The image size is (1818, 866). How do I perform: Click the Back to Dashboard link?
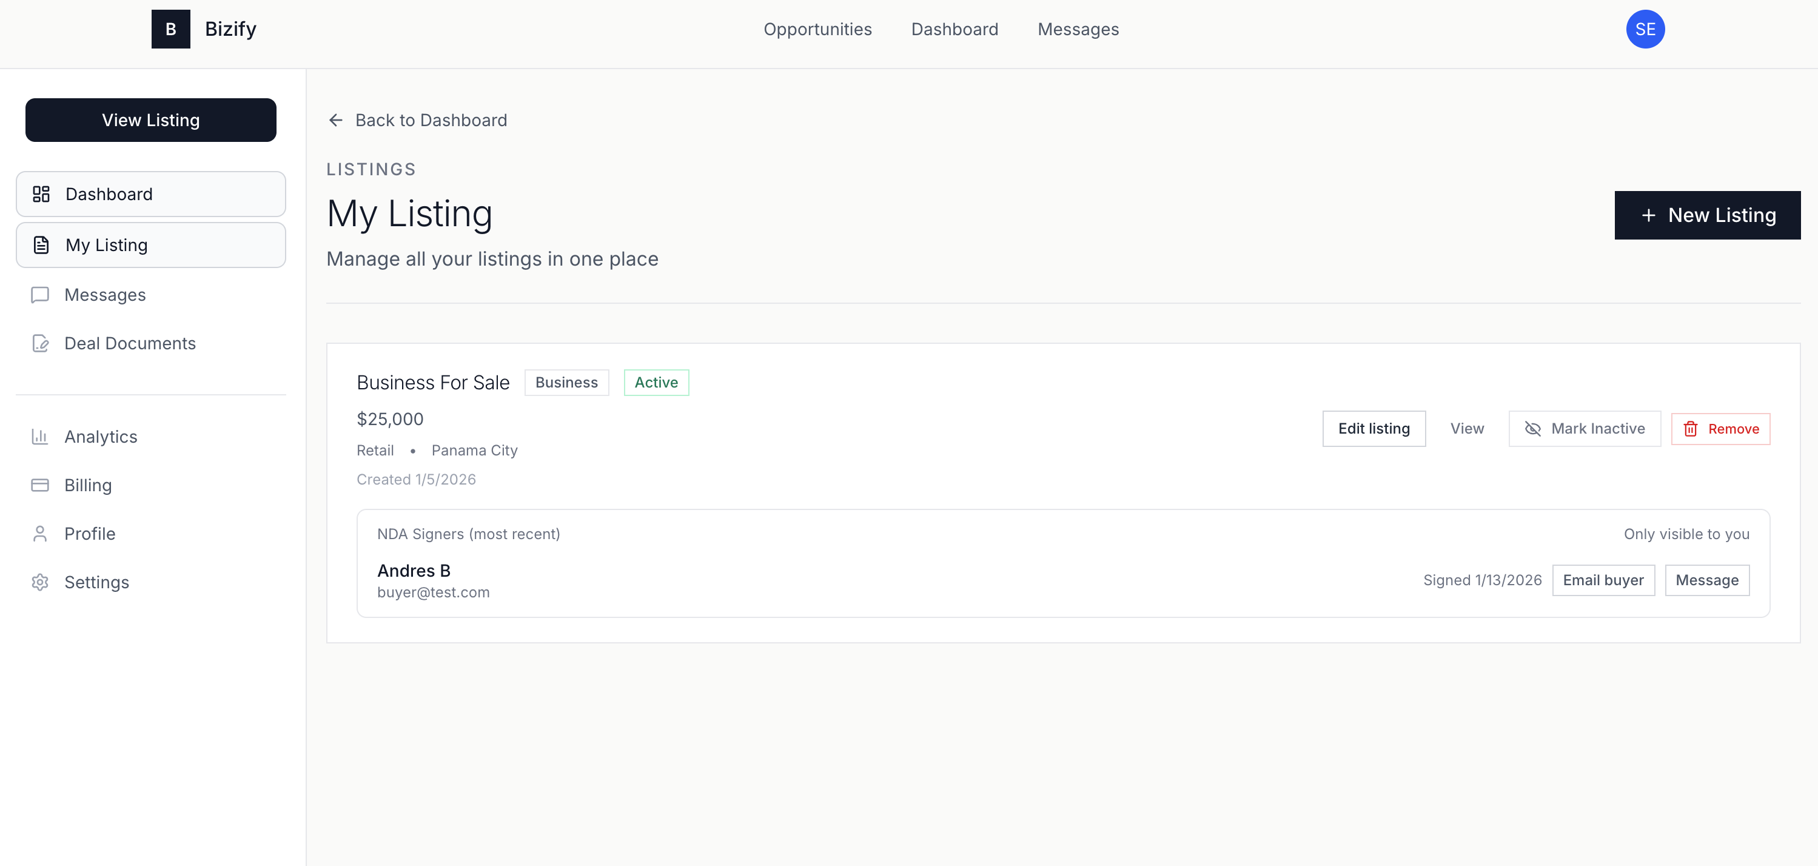pyautogui.click(x=432, y=120)
